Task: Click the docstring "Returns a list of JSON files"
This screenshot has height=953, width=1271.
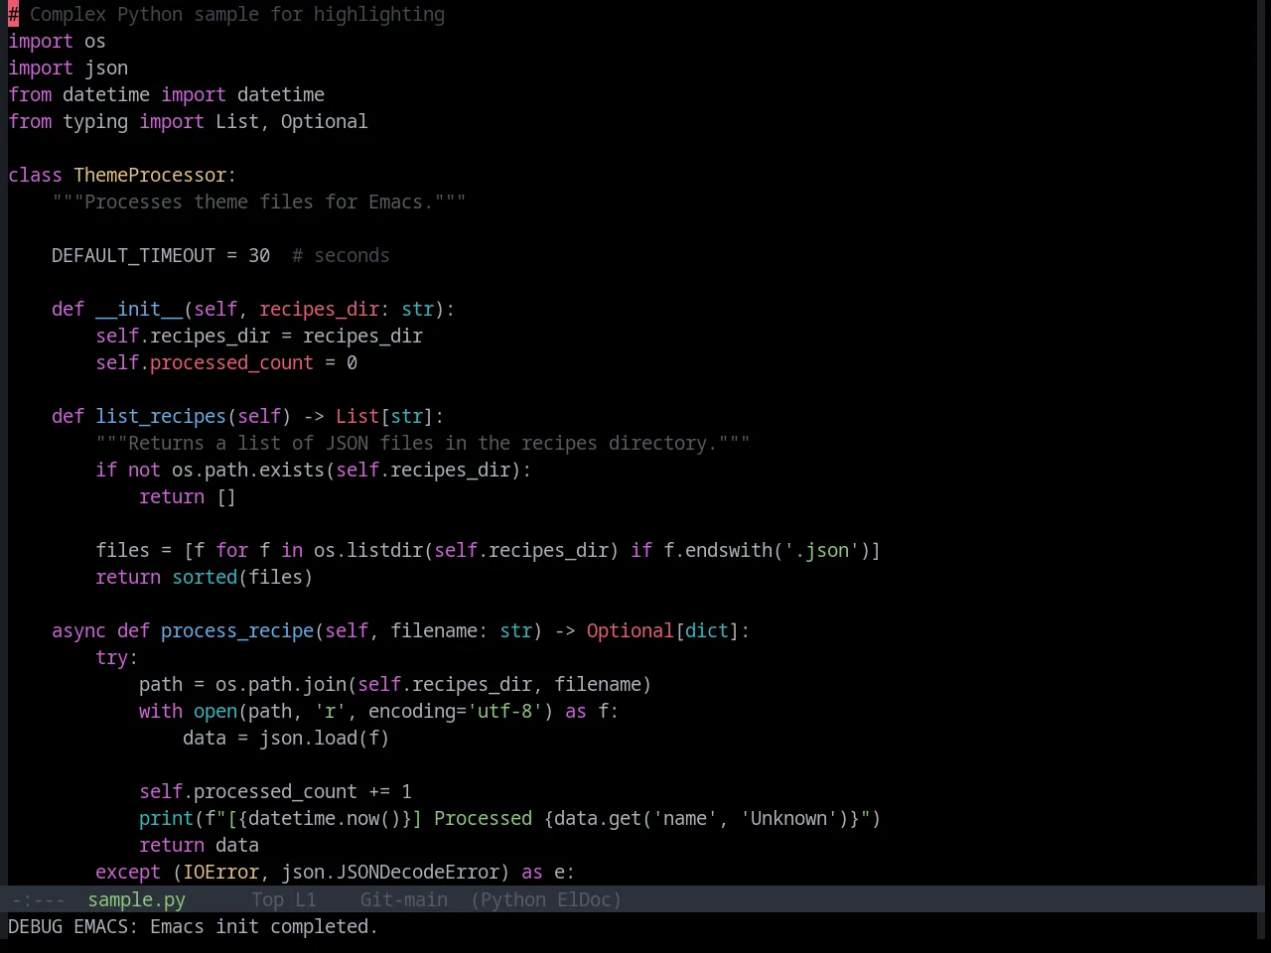Action: (x=423, y=443)
